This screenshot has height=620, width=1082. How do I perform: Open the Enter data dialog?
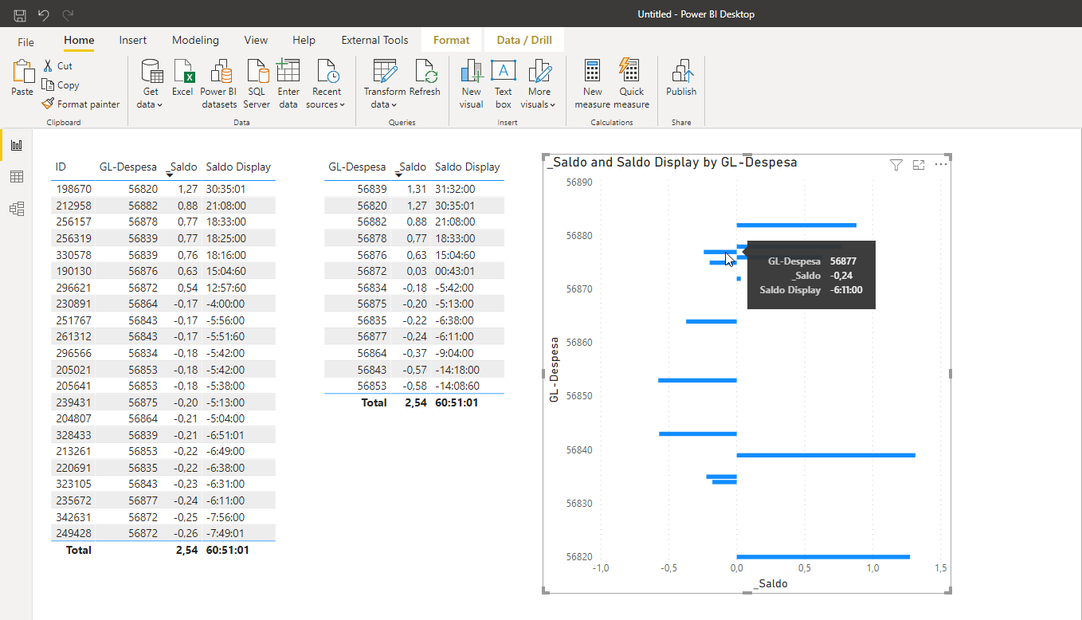(x=288, y=84)
